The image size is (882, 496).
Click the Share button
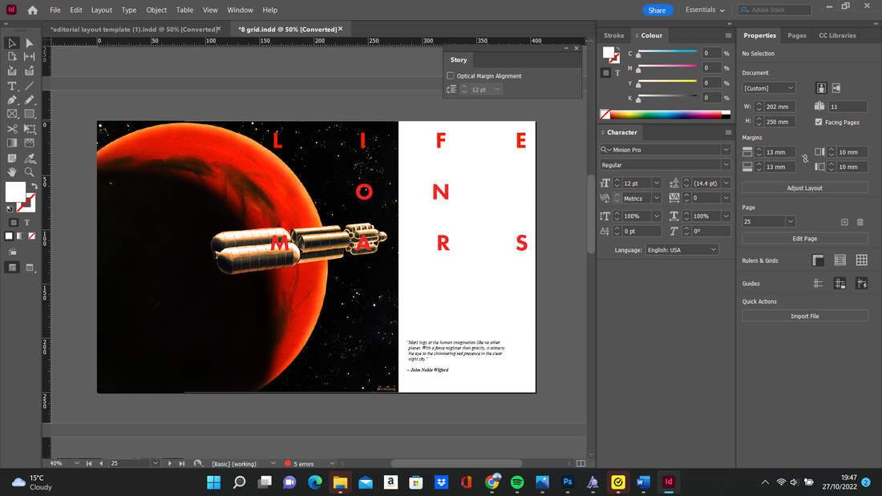click(x=657, y=10)
